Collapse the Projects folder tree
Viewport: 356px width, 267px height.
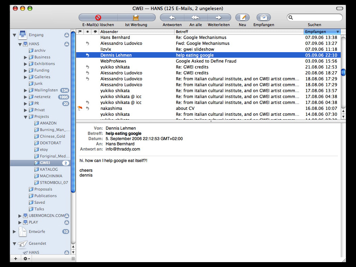coord(26,117)
